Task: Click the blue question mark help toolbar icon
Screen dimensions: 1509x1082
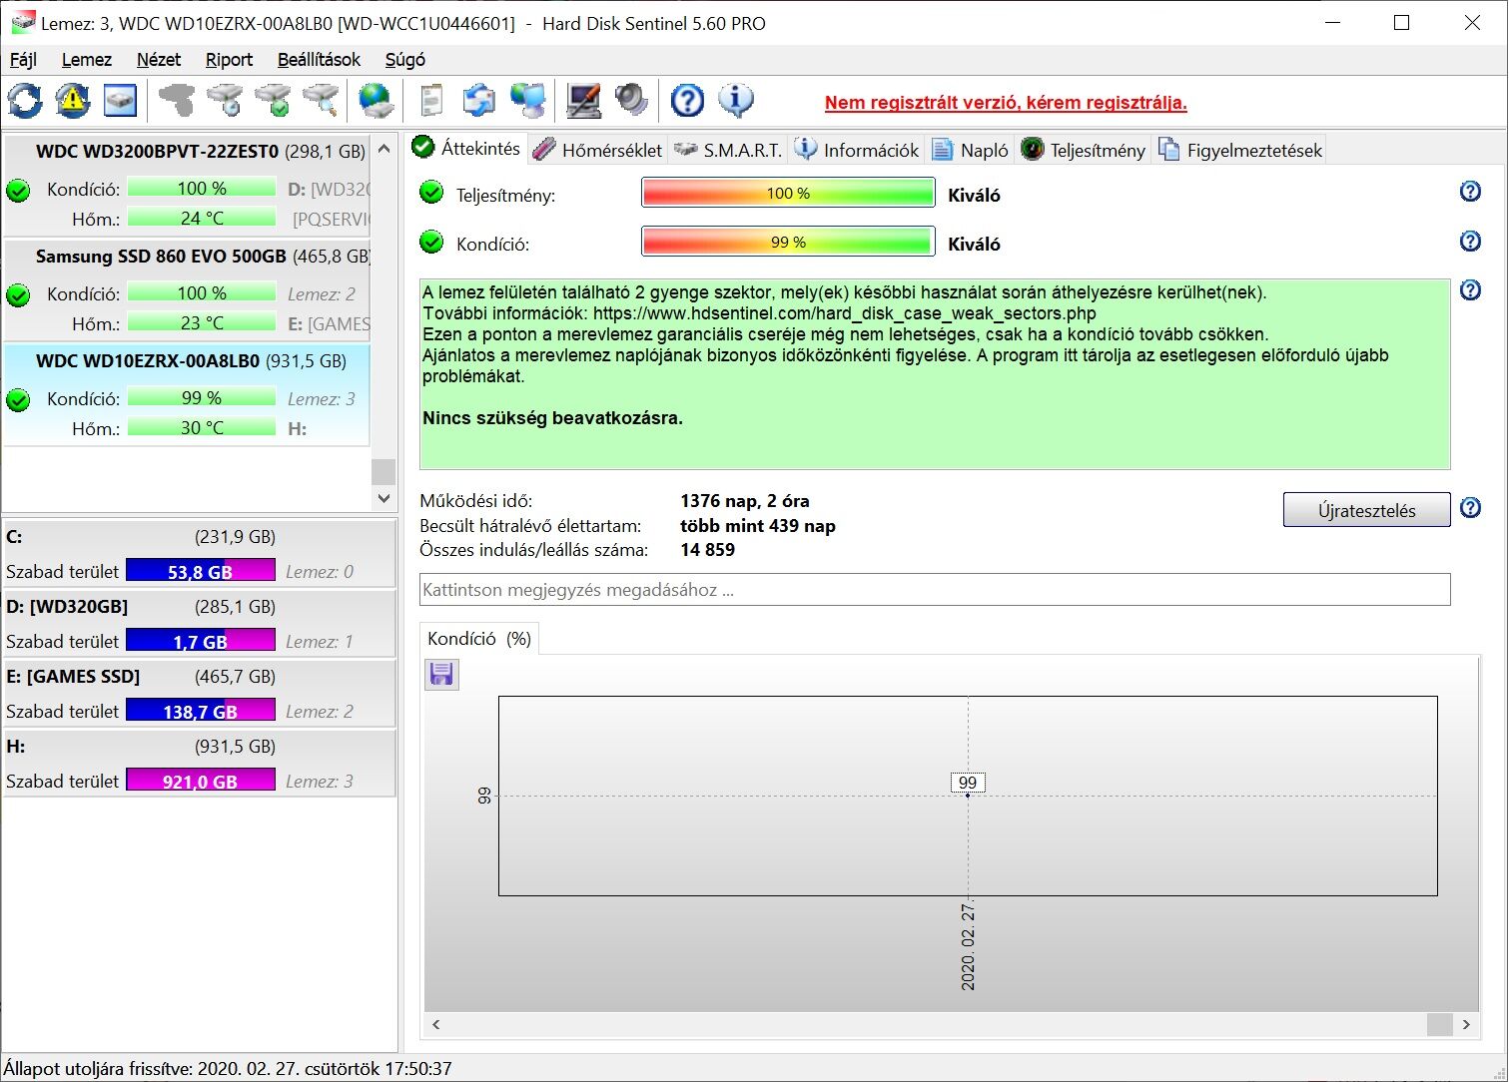Action: [x=687, y=101]
